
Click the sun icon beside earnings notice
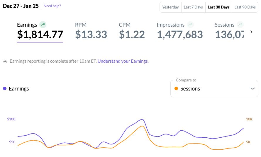[x=5, y=62]
